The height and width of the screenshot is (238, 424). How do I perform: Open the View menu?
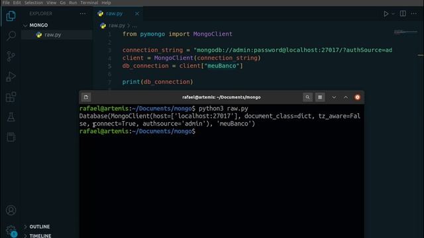click(x=51, y=3)
